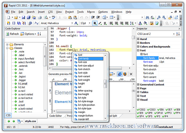
Task: Run the ABC spell check icon
Action: tap(54, 17)
